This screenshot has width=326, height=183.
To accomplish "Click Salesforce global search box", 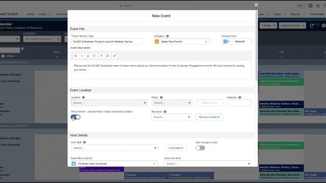I will pos(156,6).
